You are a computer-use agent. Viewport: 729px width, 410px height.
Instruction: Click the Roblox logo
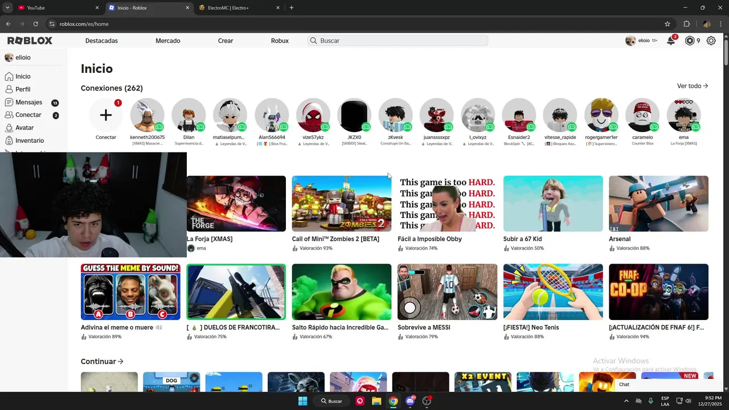coord(30,40)
